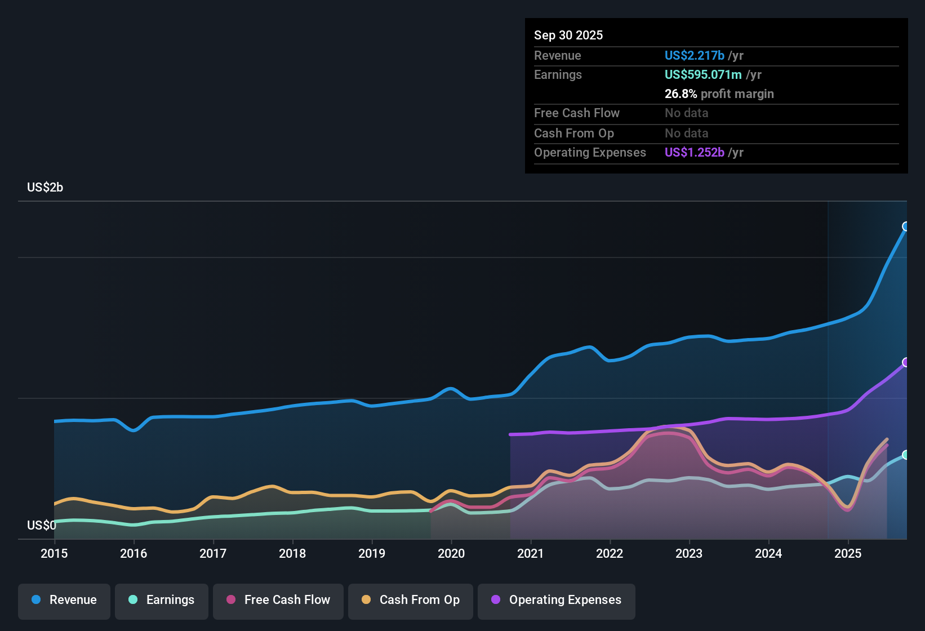Click the US$2.217b revenue value

click(693, 55)
